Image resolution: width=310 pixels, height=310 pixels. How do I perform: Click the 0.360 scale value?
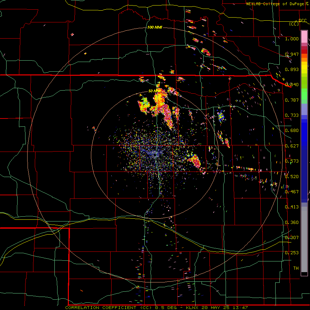coord(292,223)
